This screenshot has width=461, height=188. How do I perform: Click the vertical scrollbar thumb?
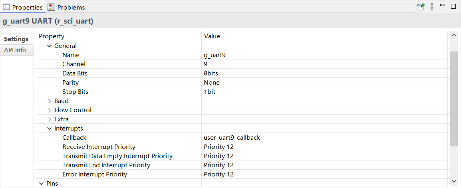coord(453,98)
